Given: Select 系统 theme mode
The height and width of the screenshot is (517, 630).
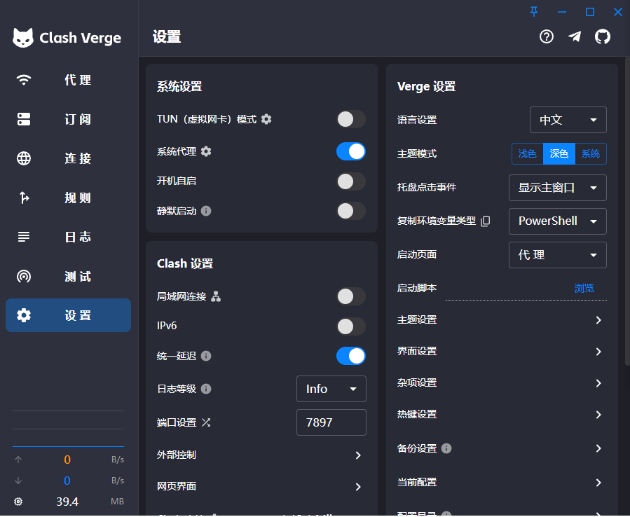Looking at the screenshot, I should [x=591, y=154].
